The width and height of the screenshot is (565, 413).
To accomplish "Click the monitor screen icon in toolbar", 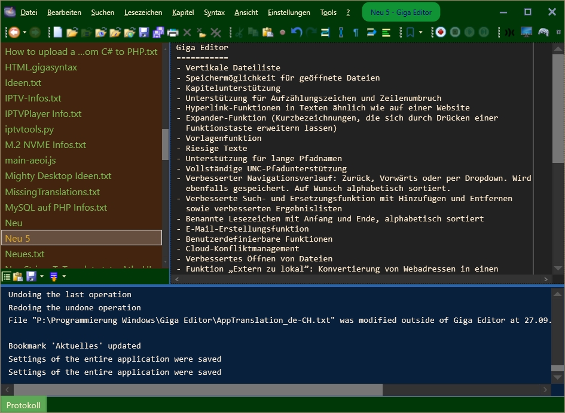I will (x=526, y=32).
